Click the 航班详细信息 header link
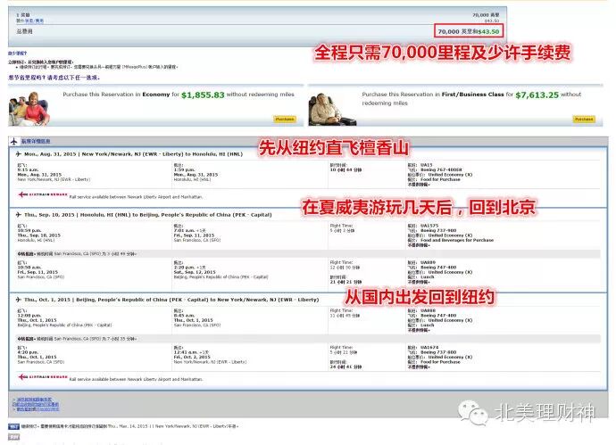Screen dimensions: 616x445 coord(36,141)
